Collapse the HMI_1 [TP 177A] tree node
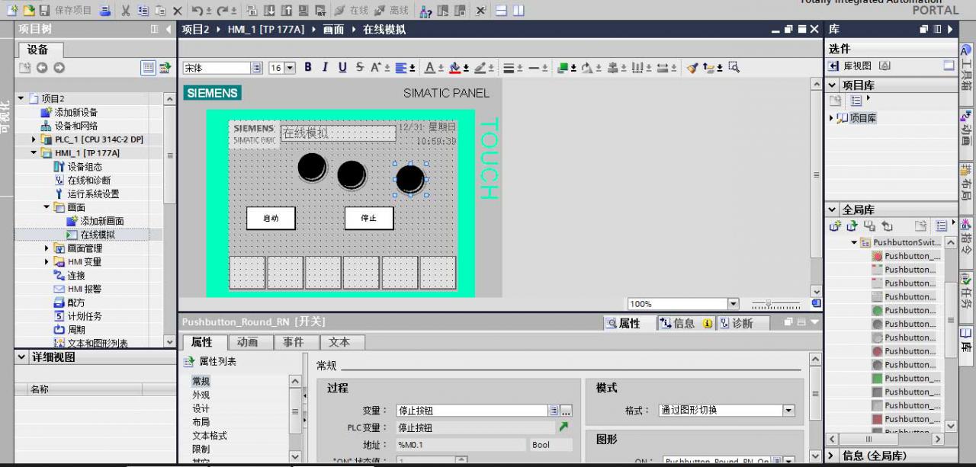976x467 pixels. pyautogui.click(x=34, y=153)
